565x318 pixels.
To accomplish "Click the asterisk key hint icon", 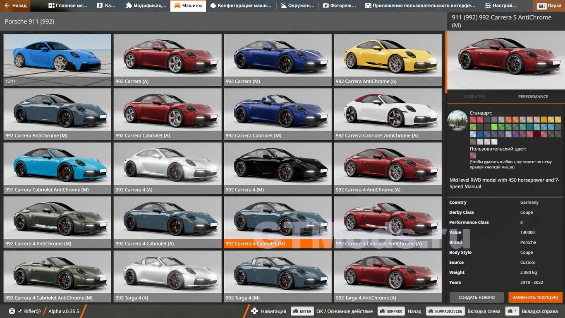I will click(512, 311).
